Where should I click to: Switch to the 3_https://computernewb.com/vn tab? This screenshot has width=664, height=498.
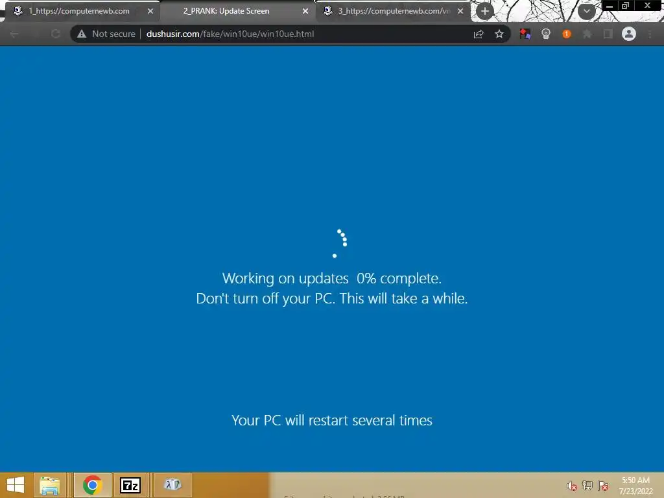[394, 11]
